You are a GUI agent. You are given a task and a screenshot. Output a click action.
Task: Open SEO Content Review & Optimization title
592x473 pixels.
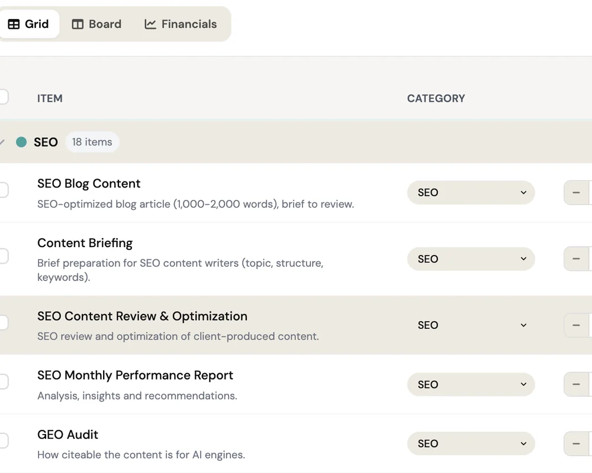pos(142,316)
